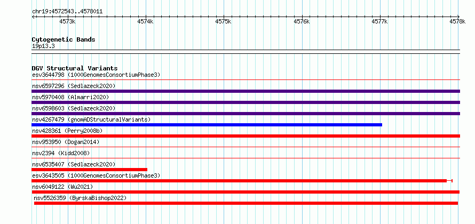Viewport: 475px width, 224px height.
Task: Click the thin red line under esv3644798
Action: click(246, 80)
